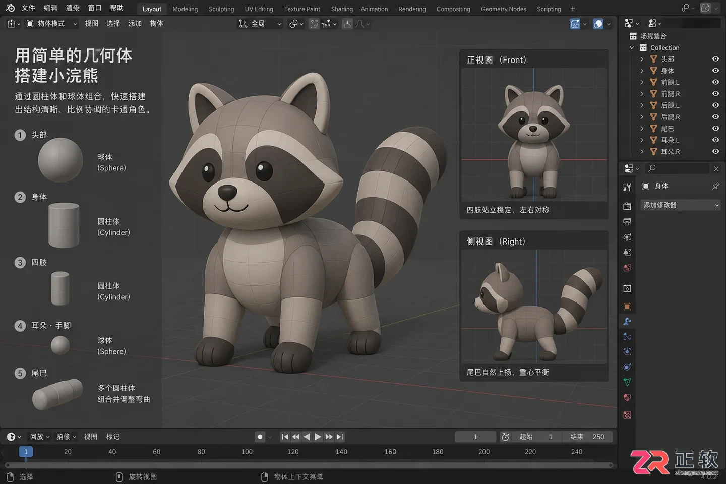Open the Render properties tab (camera-back icon)

click(x=627, y=206)
